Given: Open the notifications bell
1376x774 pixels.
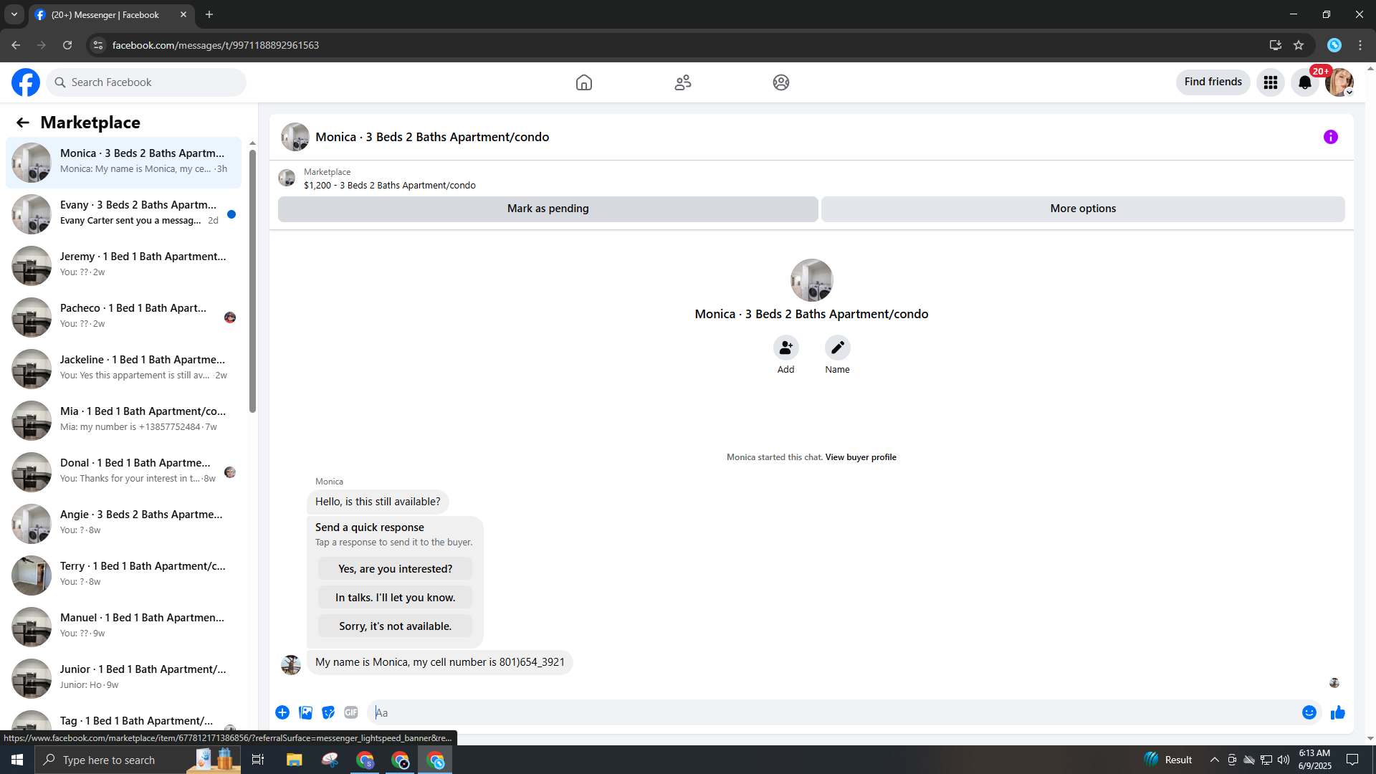Looking at the screenshot, I should point(1305,82).
